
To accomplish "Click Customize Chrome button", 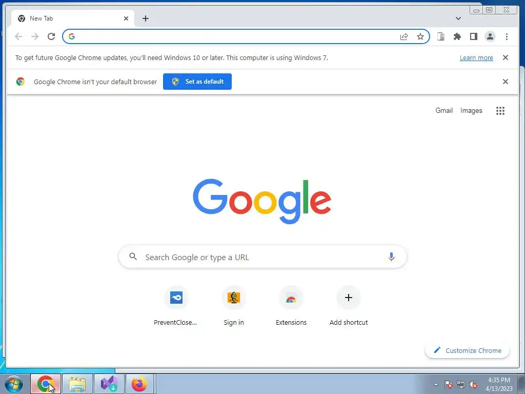I will point(468,350).
